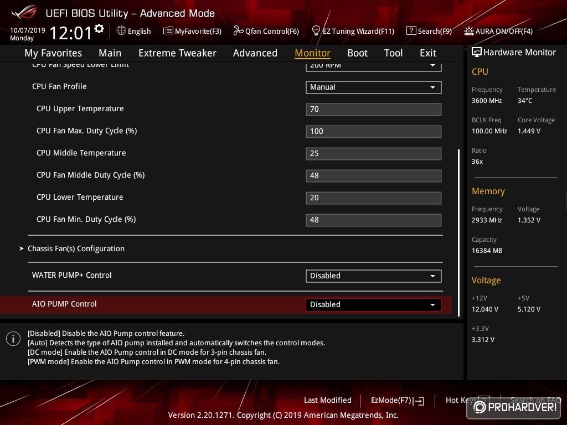
Task: Click +3.3V reading 3.312 V
Action: point(483,340)
